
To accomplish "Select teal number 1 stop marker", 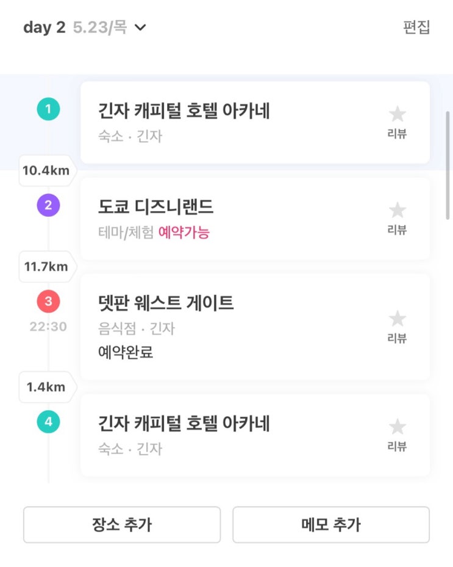I will [x=48, y=110].
